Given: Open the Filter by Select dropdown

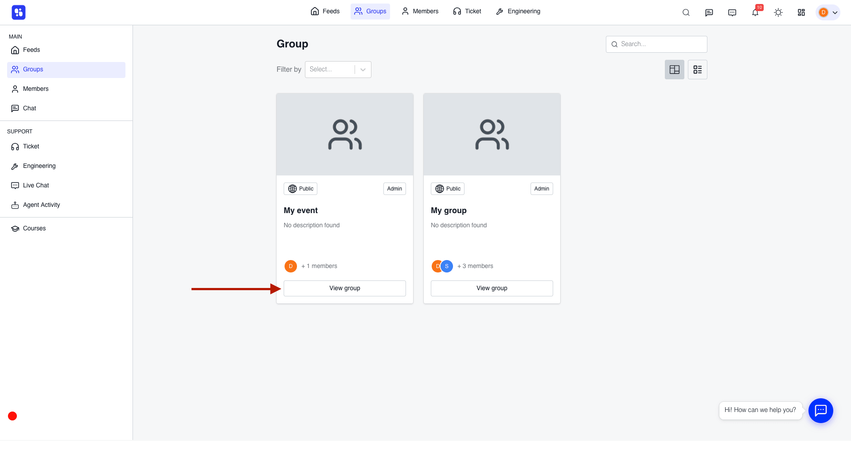Looking at the screenshot, I should click(x=338, y=70).
